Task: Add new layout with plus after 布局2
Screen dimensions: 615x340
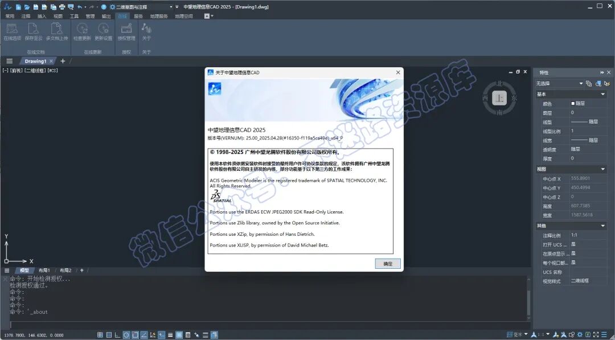Action: pyautogui.click(x=81, y=270)
